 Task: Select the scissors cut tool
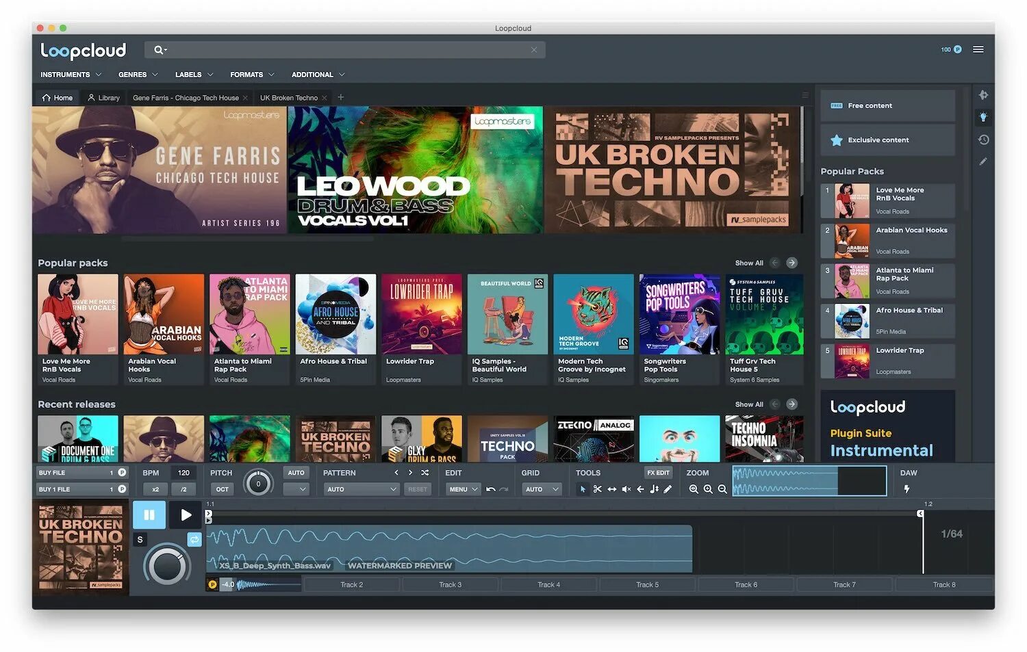(597, 489)
